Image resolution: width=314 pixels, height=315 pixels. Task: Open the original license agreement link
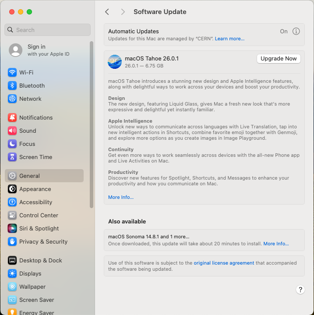[x=224, y=263]
